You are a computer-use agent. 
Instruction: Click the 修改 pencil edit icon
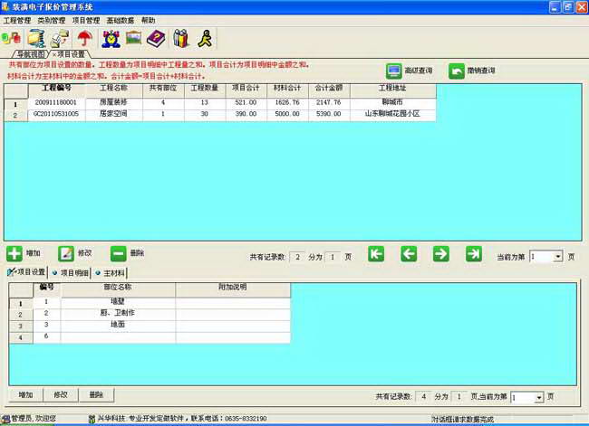66,253
